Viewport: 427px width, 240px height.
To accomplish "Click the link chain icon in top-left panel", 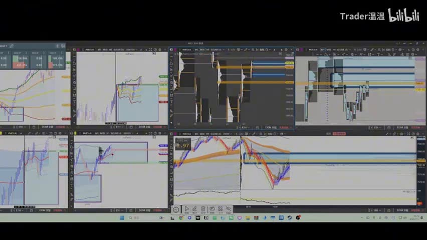I will pyautogui.click(x=12, y=45).
